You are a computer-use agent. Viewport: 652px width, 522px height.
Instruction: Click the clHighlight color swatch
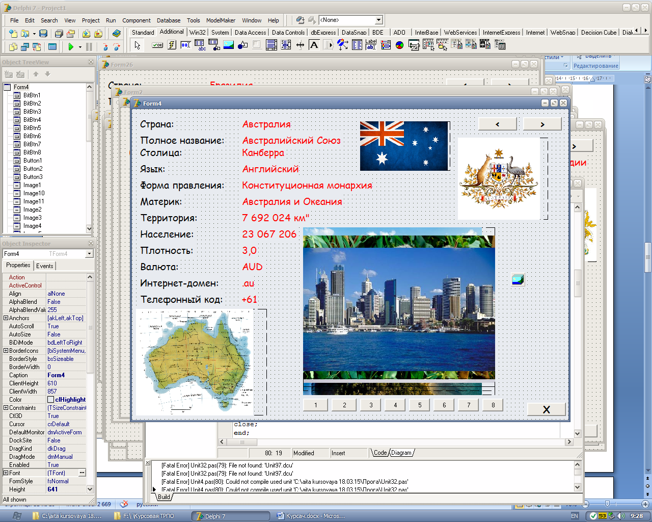[x=50, y=400]
